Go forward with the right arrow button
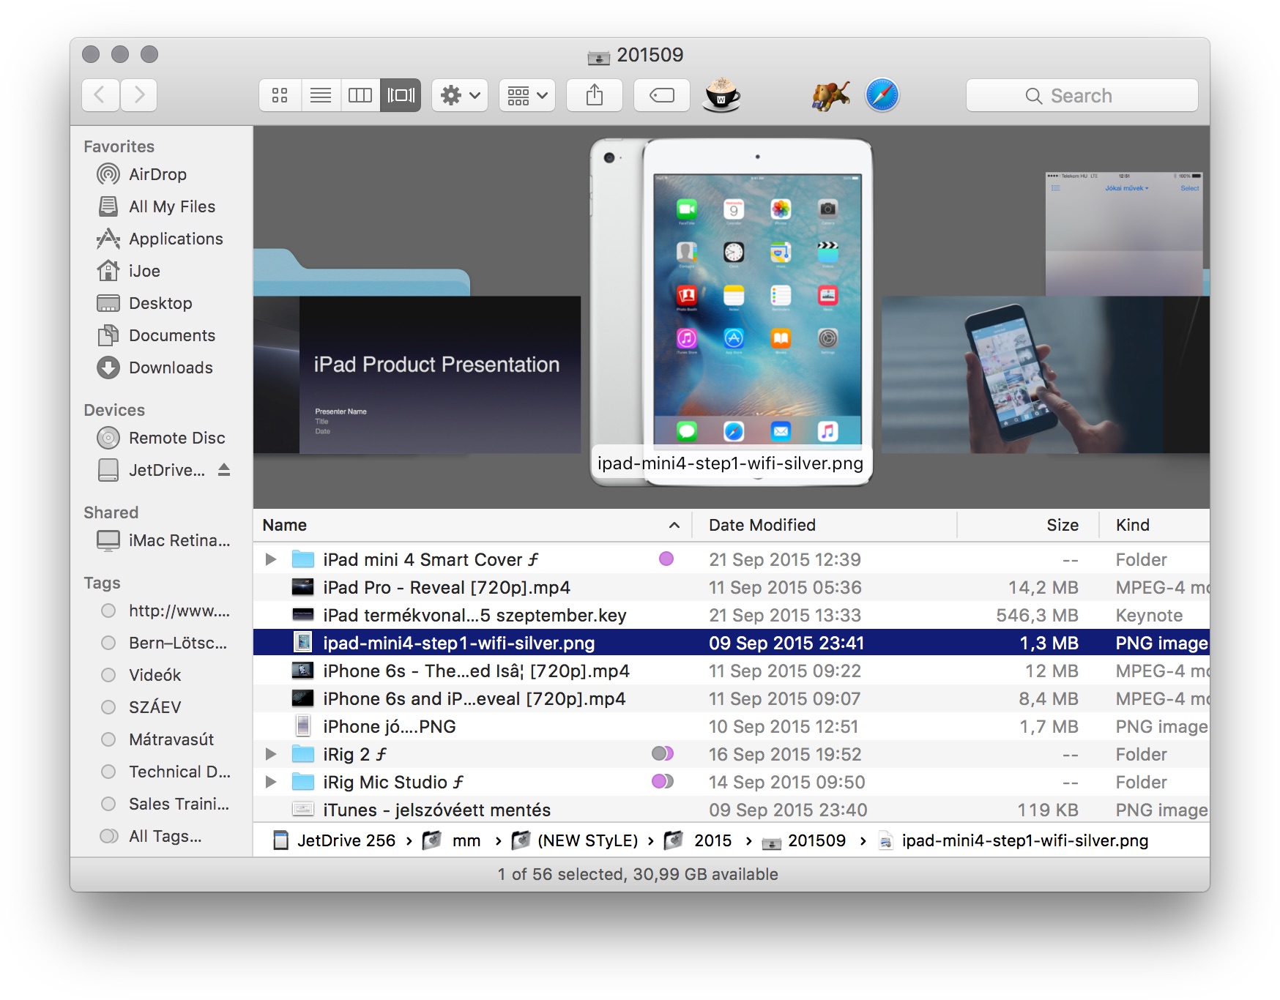 click(139, 95)
